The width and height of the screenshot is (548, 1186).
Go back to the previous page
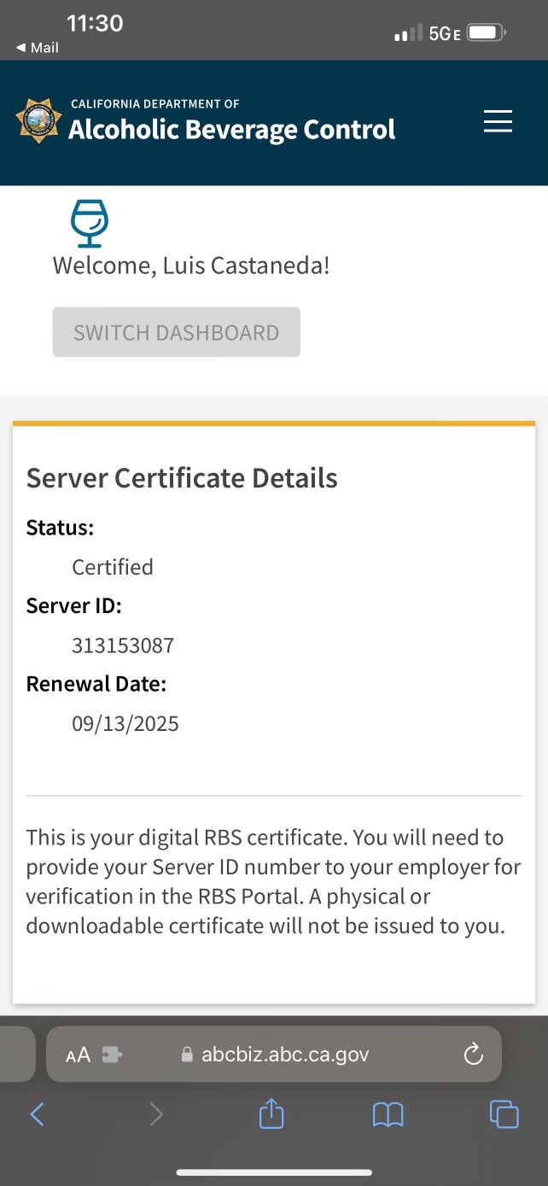[x=37, y=1113]
